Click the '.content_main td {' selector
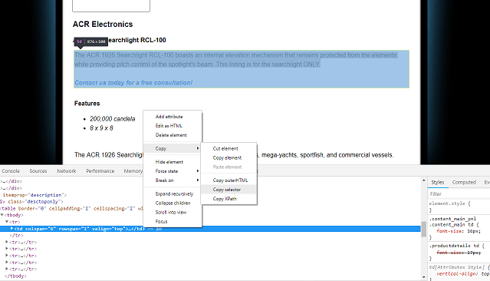Viewport: 490px width, 281px height. [454, 225]
